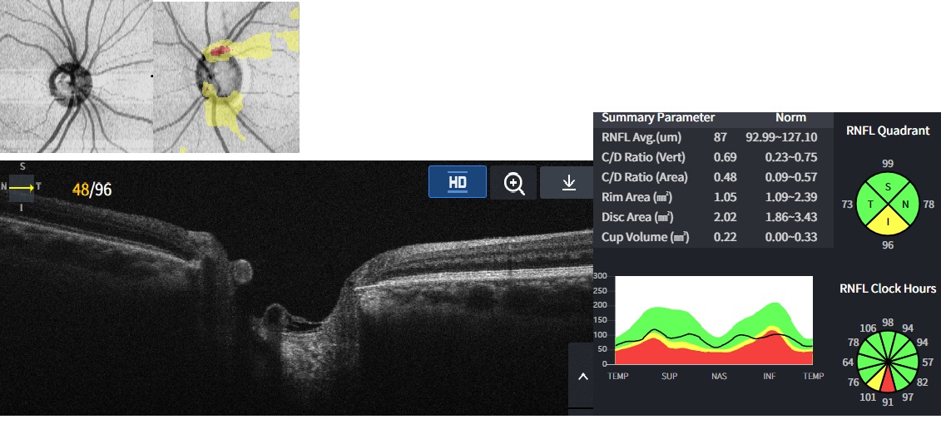Select the vertical C/D value 0.69
Screen dimensions: 941x444
coord(725,157)
